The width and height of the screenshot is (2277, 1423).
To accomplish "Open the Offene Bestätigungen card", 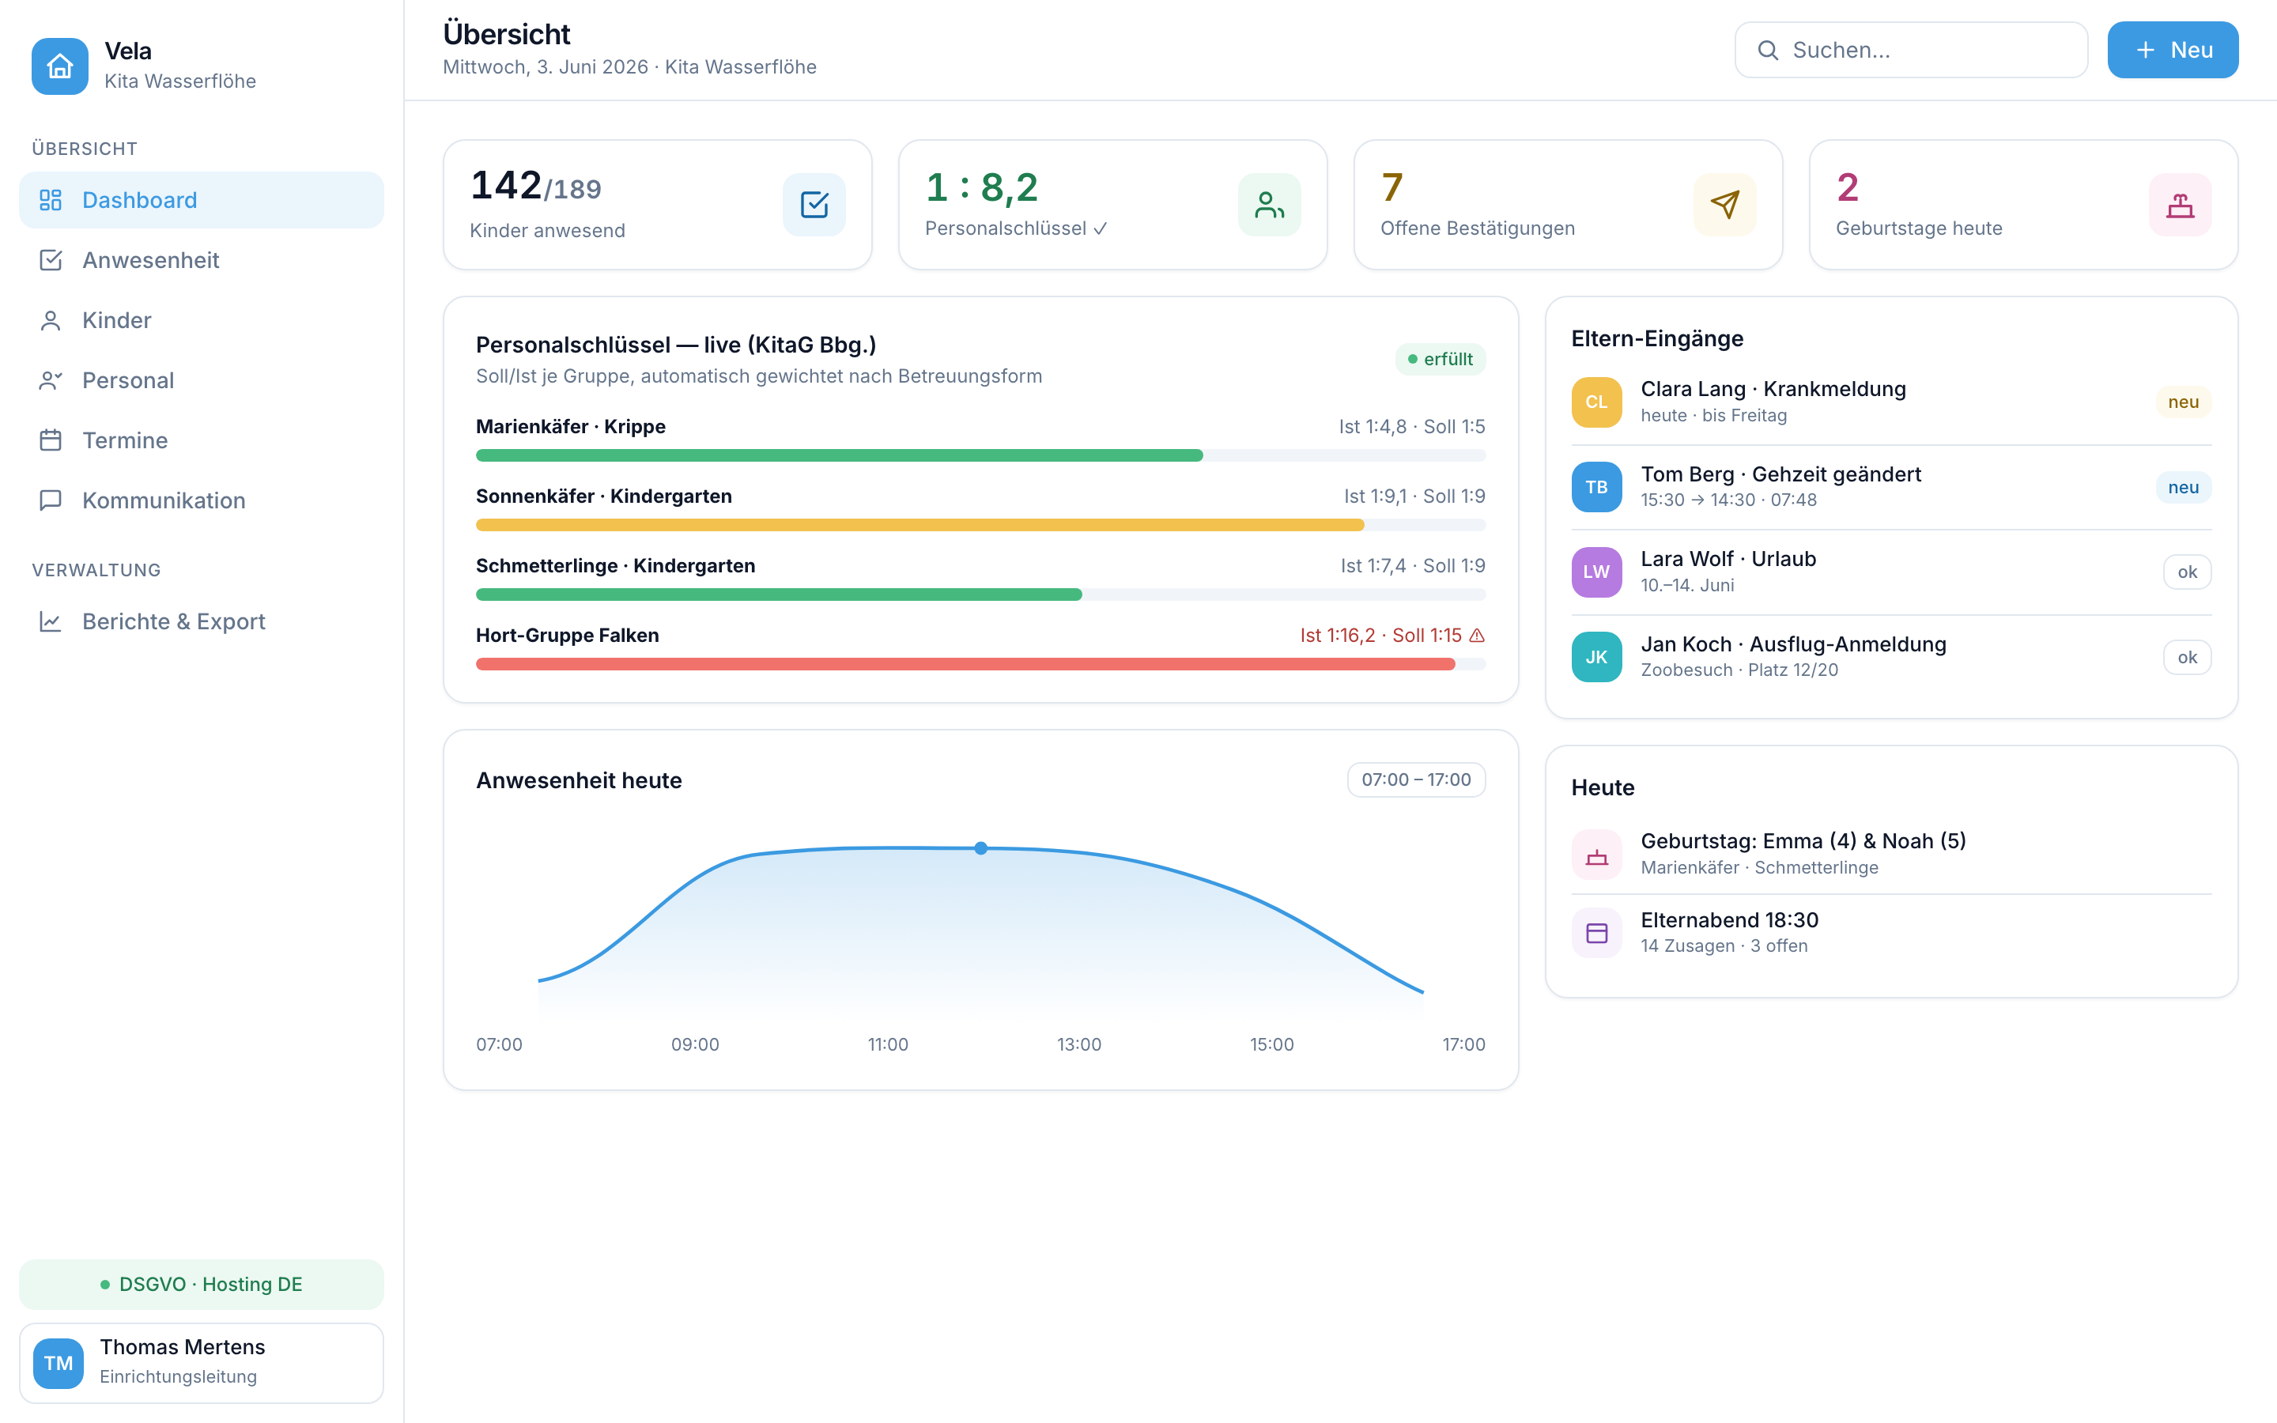I will coord(1568,204).
